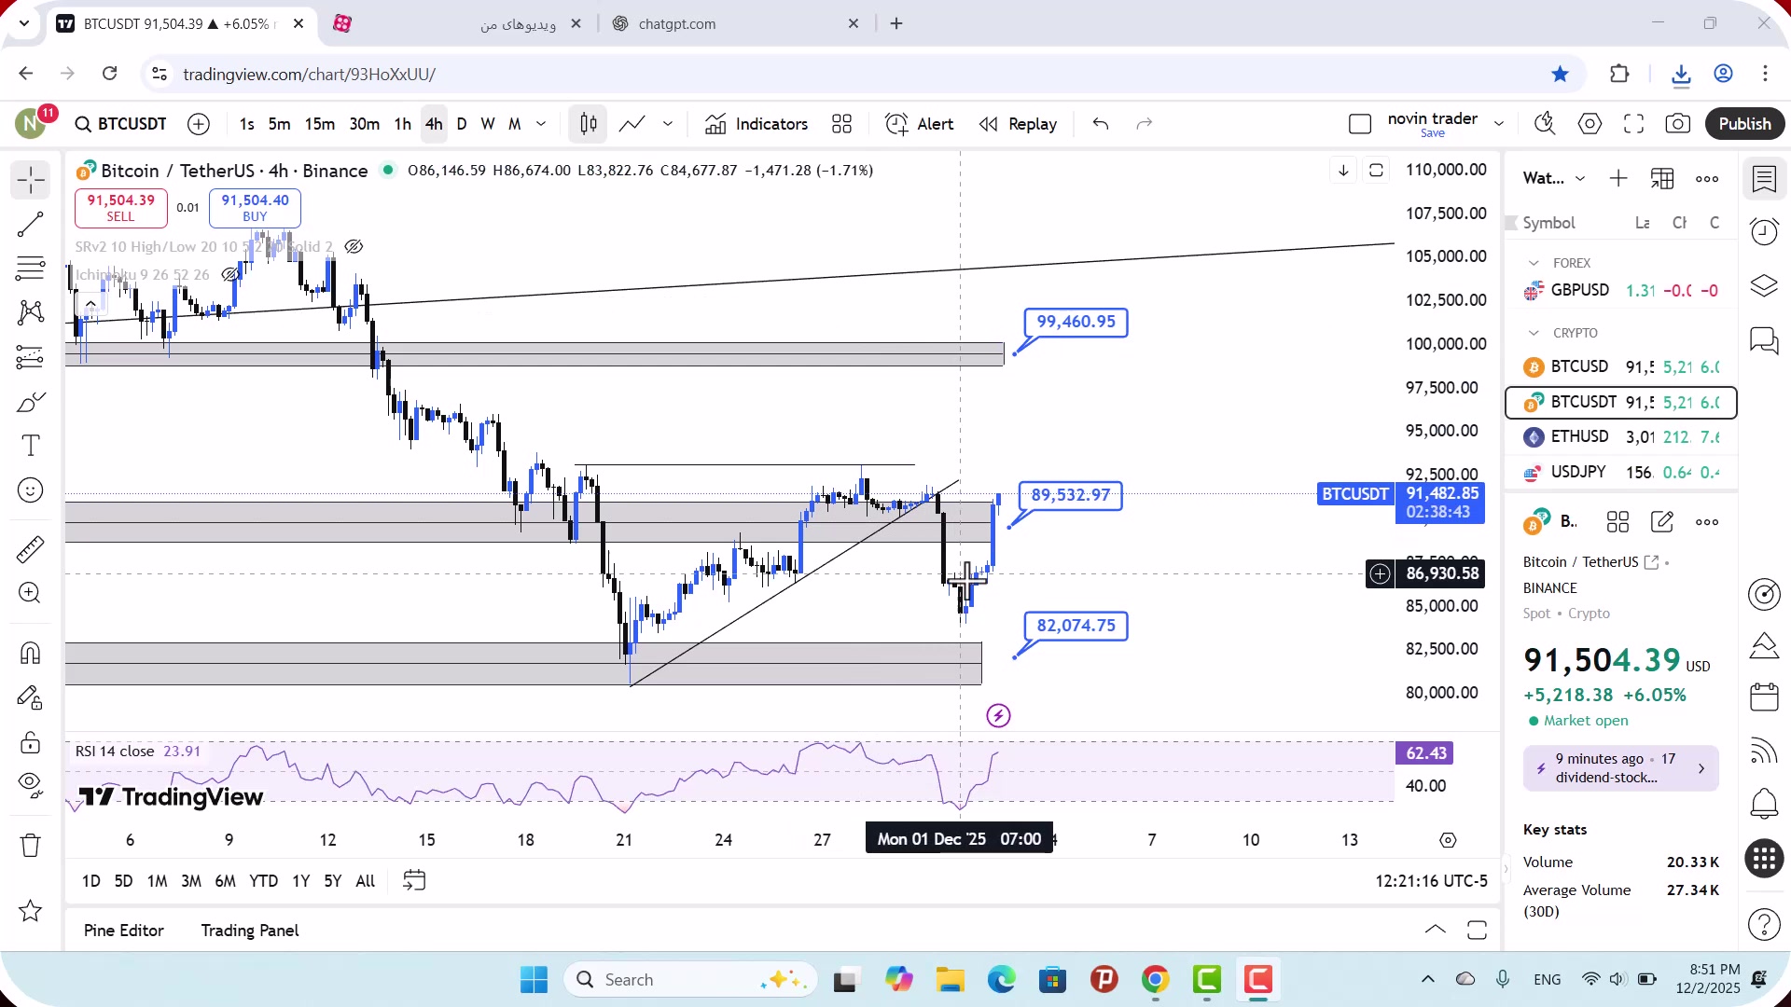Switch to 30m timeframe
The image size is (1791, 1007).
tap(364, 124)
